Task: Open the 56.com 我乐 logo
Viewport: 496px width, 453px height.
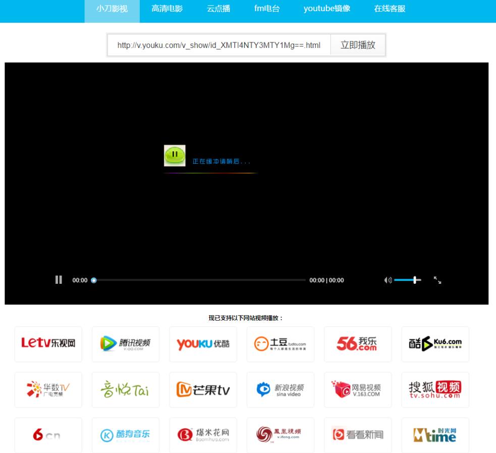Action: pos(358,344)
